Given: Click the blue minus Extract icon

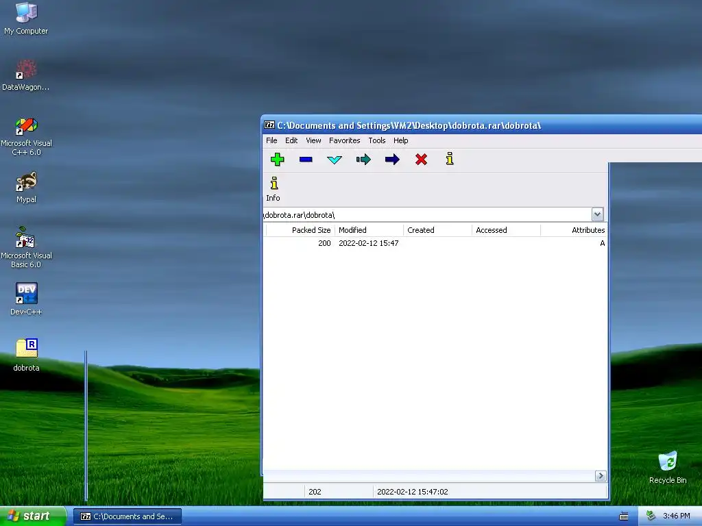Looking at the screenshot, I should click(x=306, y=159).
